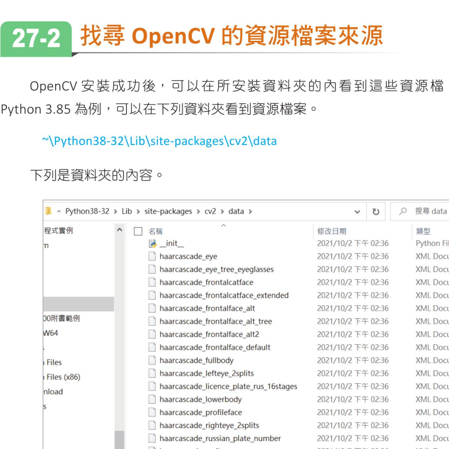Click the search magnifier icon
Viewport: 449px width, 449px height.
403,211
